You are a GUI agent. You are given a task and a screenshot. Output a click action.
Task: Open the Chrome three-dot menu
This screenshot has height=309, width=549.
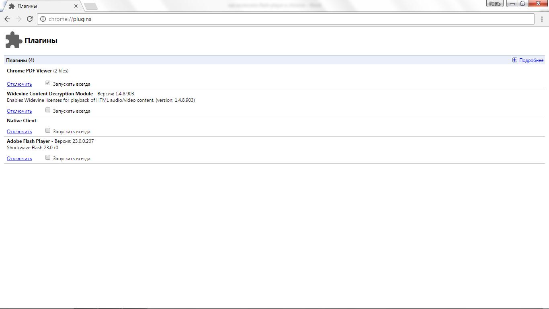coord(542,19)
